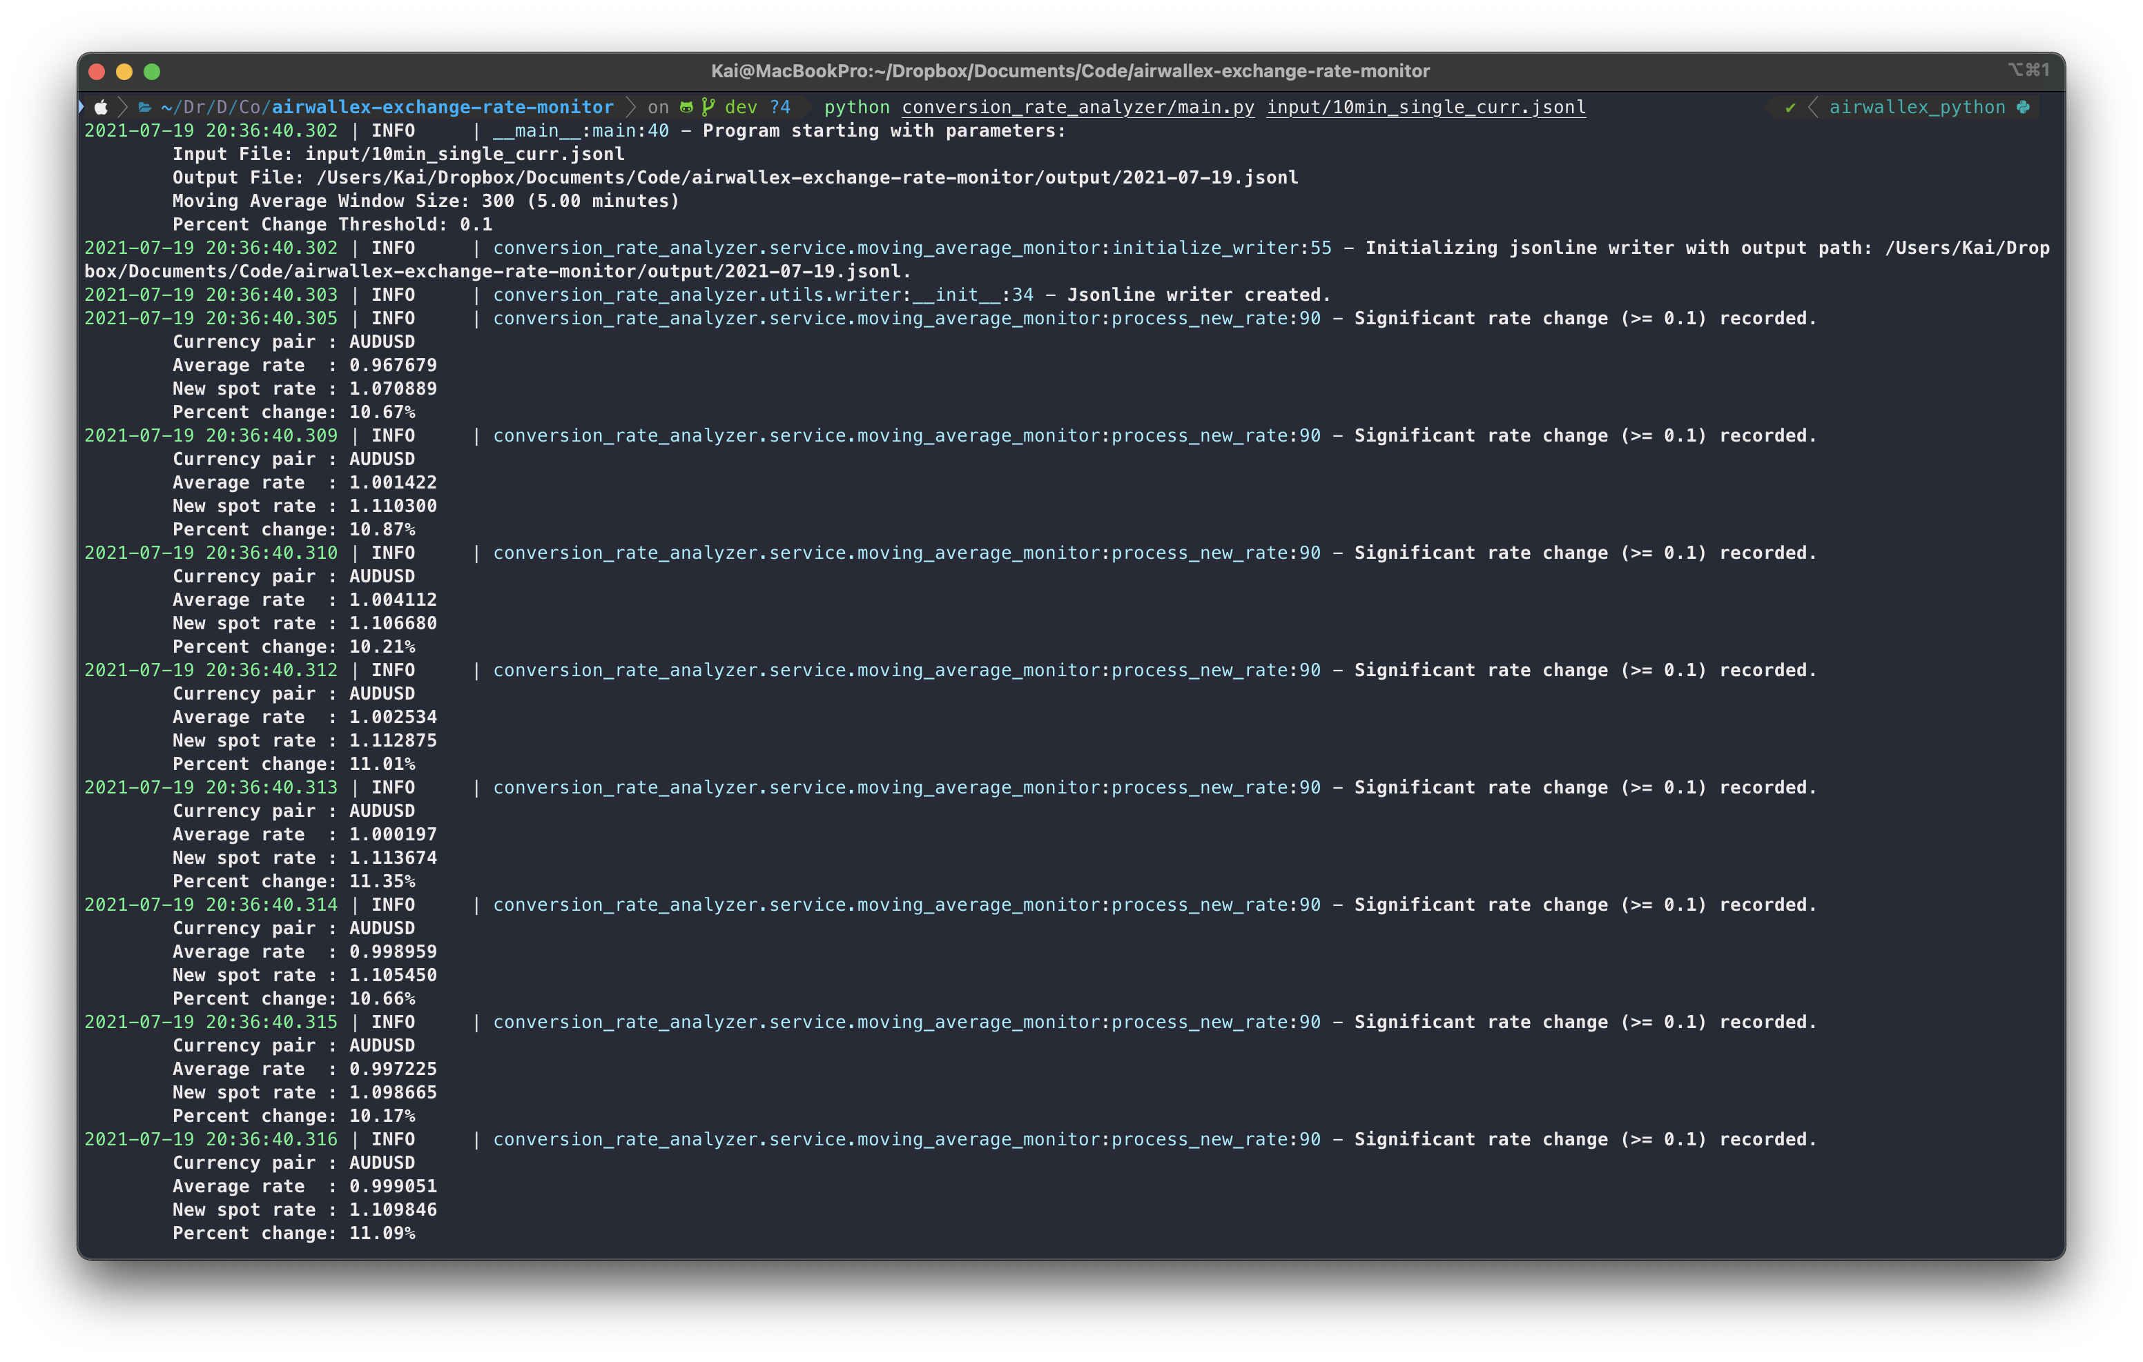Close the terminal window with red button
The image size is (2143, 1362).
click(x=97, y=71)
